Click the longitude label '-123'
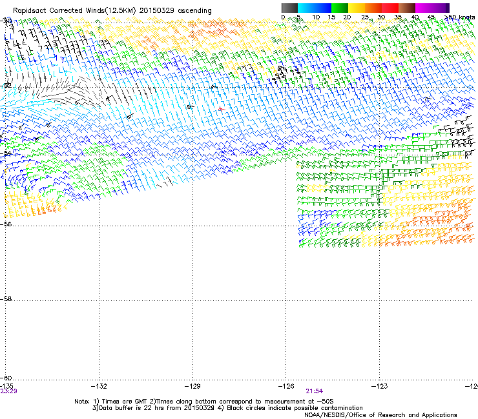This screenshot has height=419, width=478. (380, 386)
